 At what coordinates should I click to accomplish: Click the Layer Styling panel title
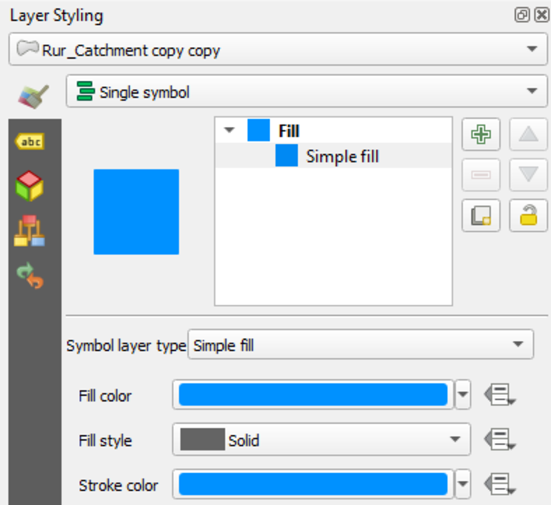coord(56,16)
